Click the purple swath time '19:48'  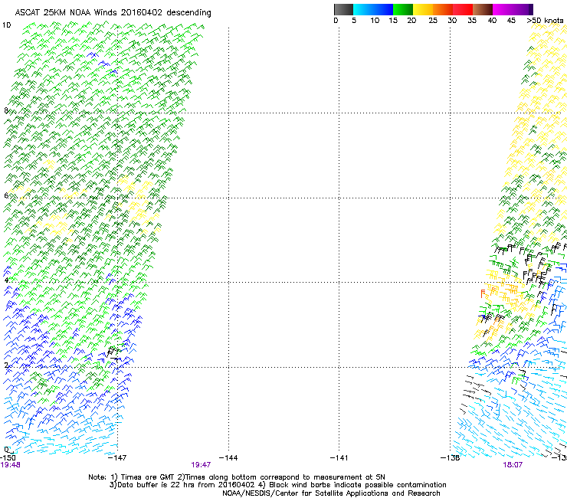click(x=10, y=465)
